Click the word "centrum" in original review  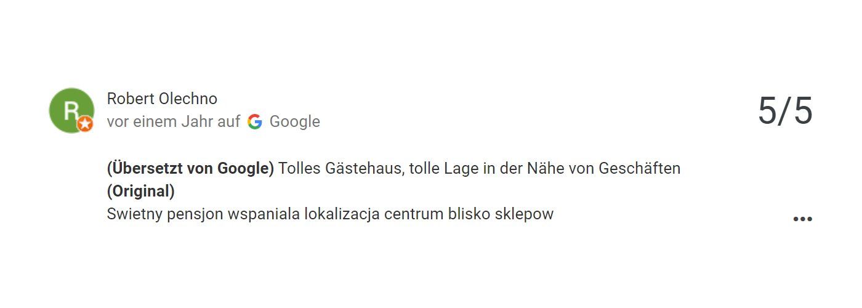pos(409,214)
